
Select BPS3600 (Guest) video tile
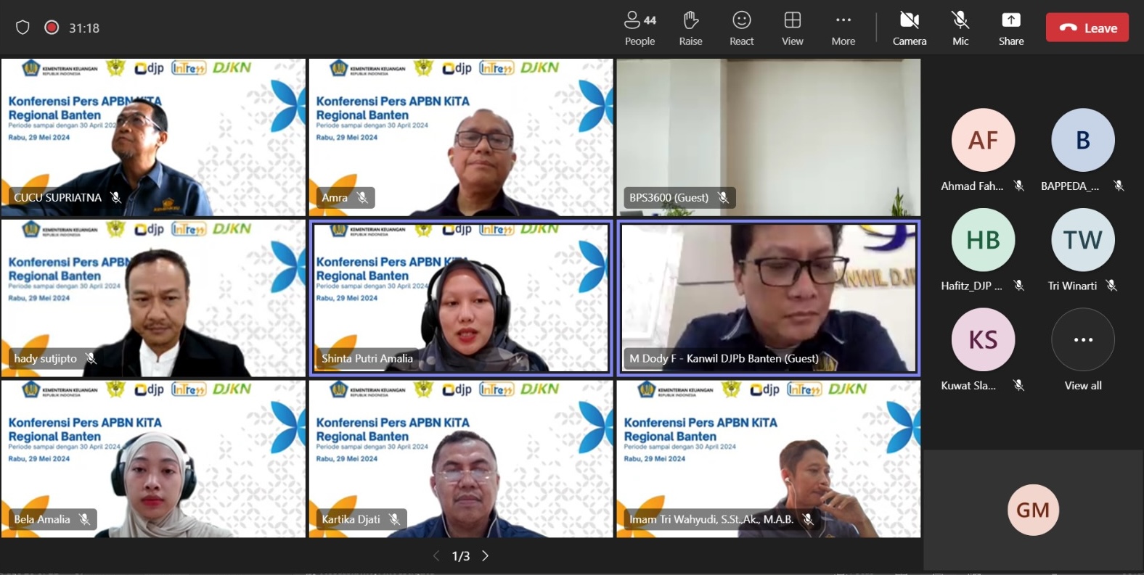[x=769, y=137]
